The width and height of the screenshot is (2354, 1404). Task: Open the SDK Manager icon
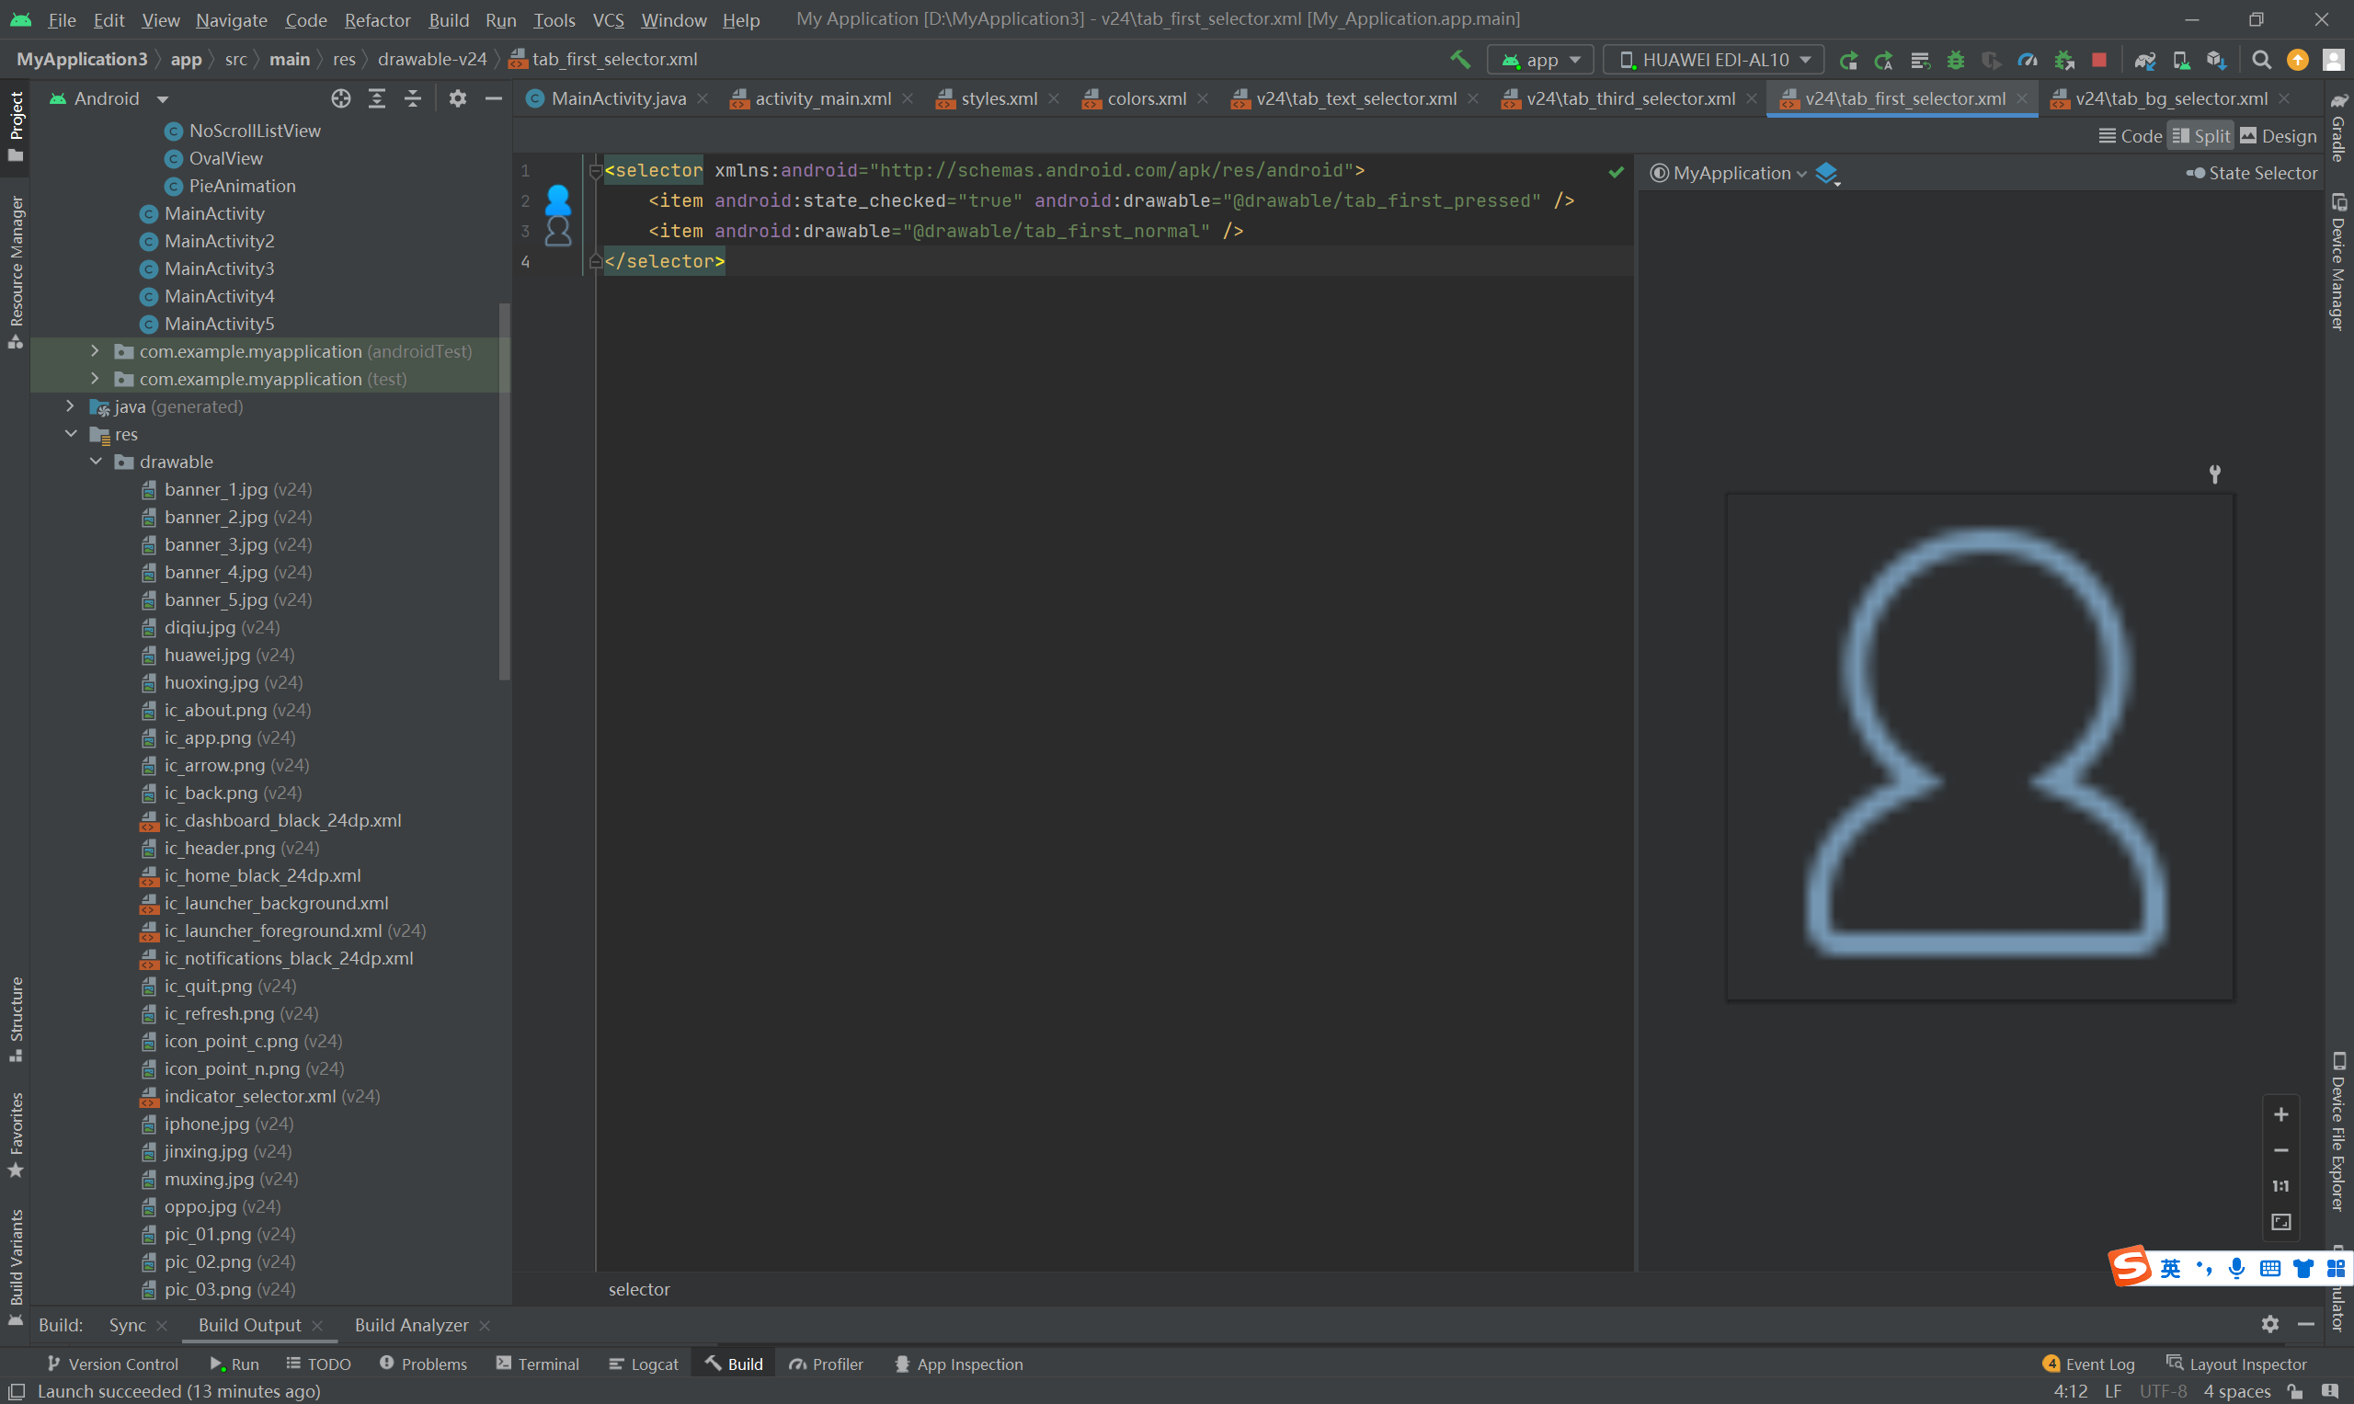pyautogui.click(x=2217, y=60)
